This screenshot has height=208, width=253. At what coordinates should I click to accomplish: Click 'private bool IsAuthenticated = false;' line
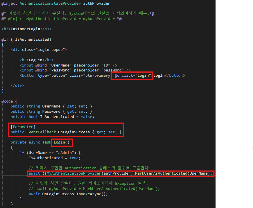(x=52, y=117)
